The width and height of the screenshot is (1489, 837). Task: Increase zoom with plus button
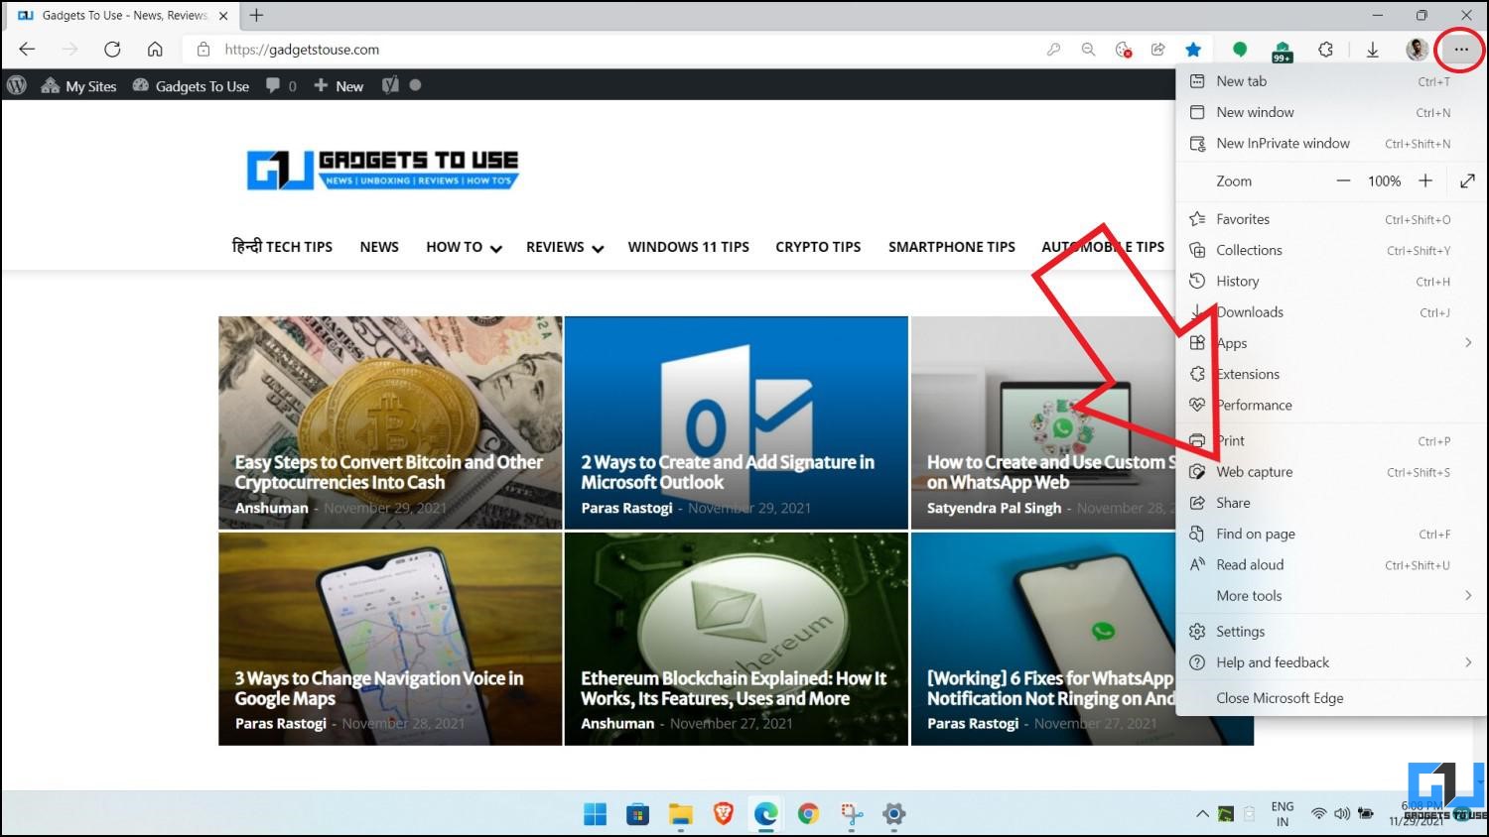1425,180
